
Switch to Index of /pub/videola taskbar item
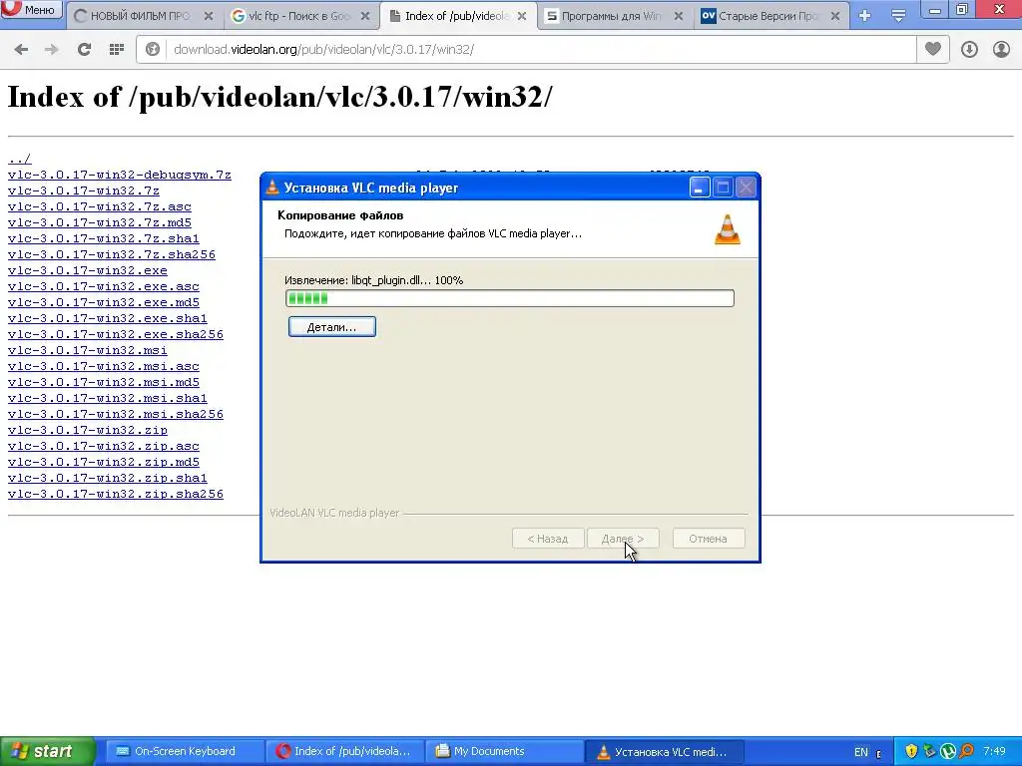tap(343, 752)
